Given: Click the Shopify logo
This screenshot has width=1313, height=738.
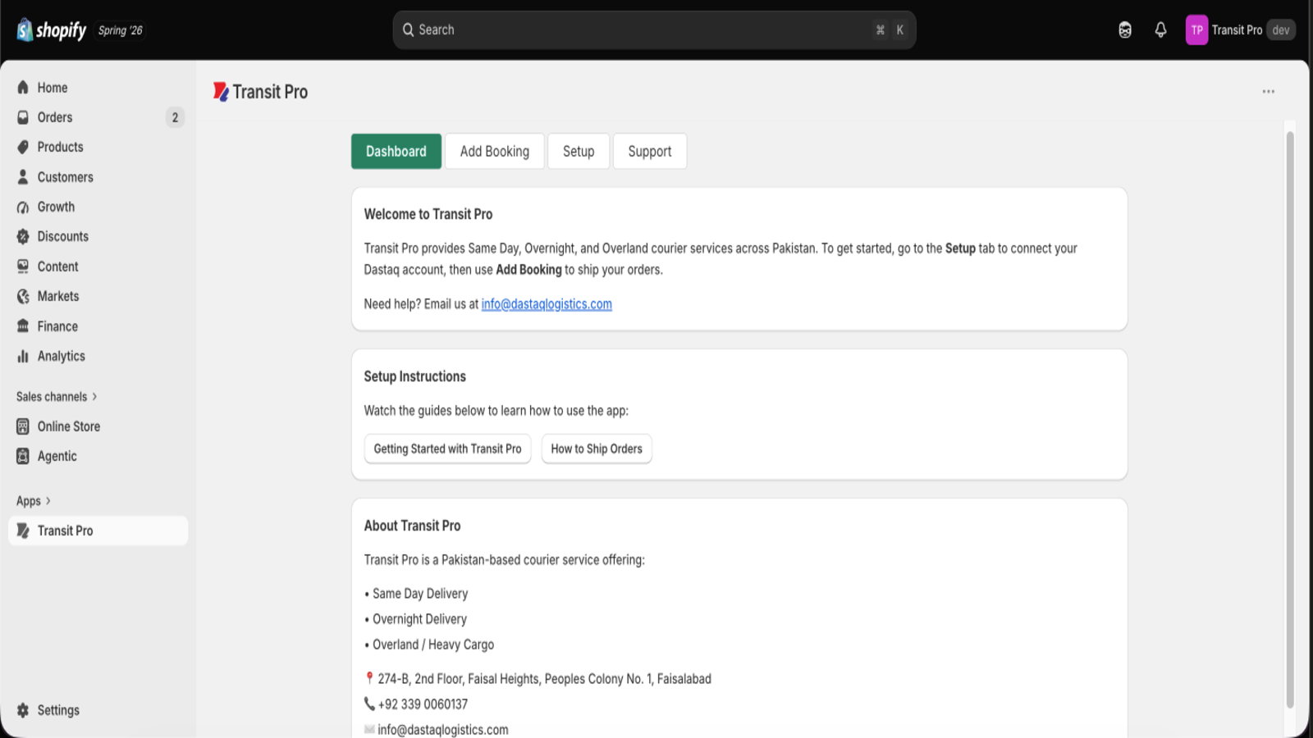Looking at the screenshot, I should pos(51,30).
